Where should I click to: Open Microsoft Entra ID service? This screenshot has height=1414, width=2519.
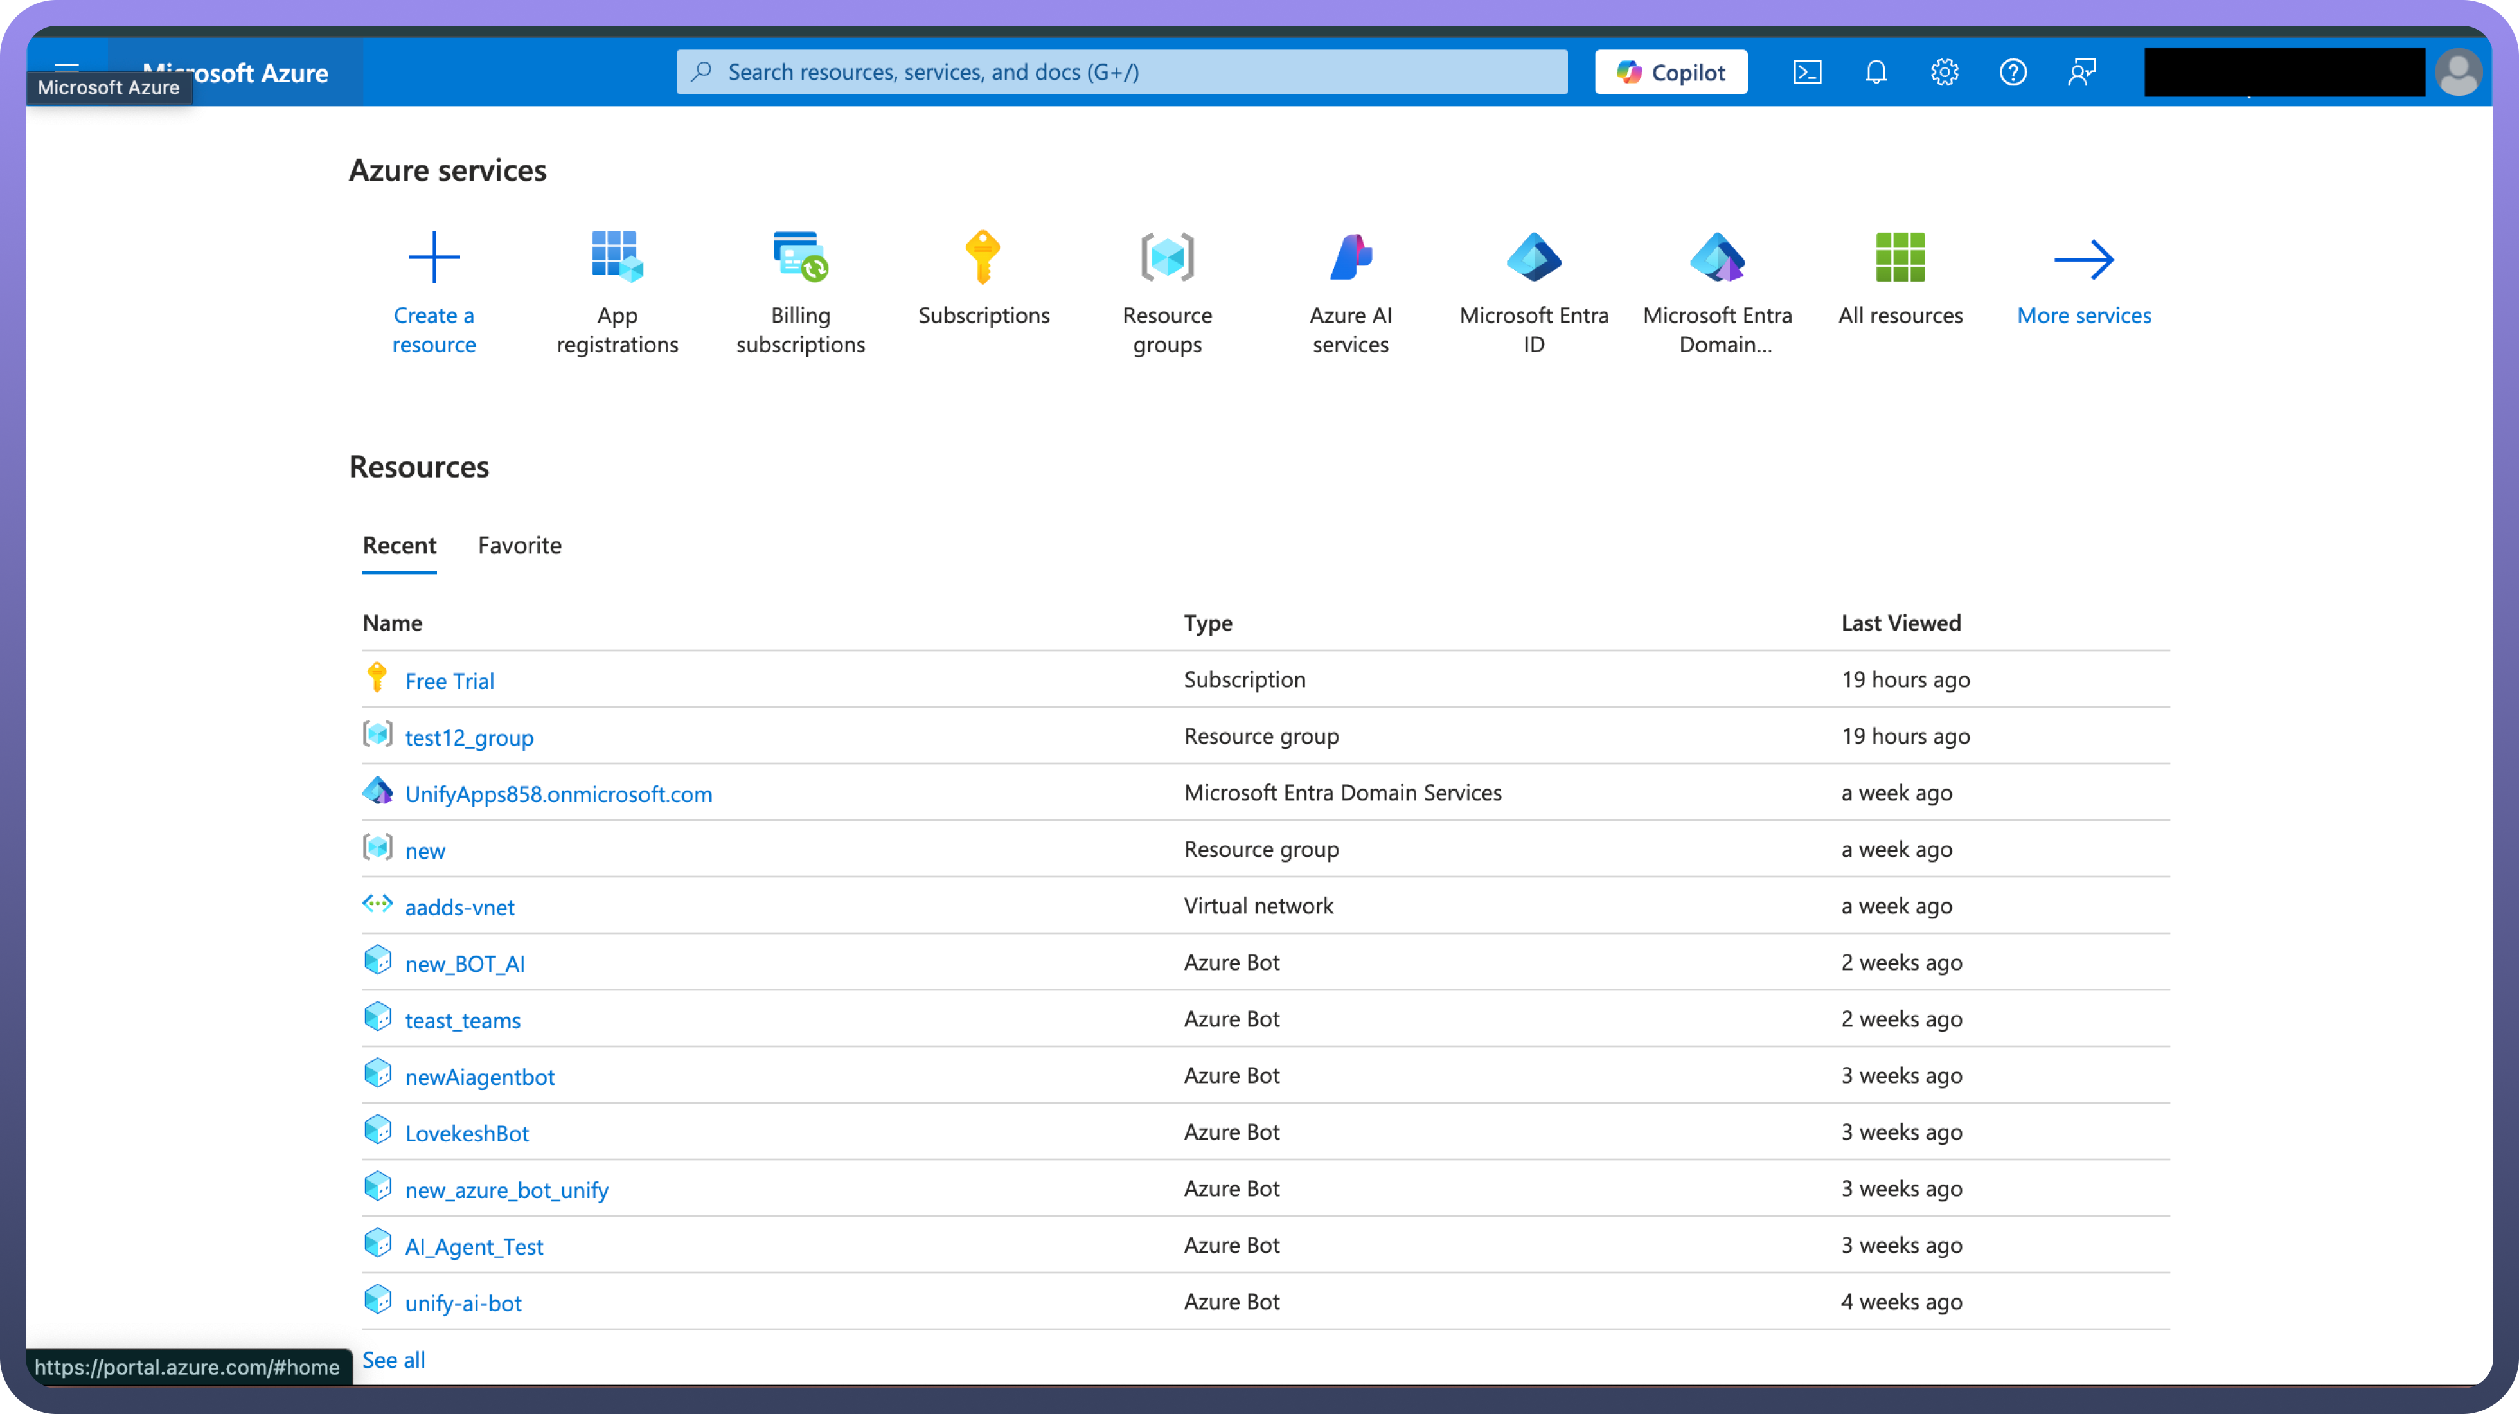tap(1533, 257)
